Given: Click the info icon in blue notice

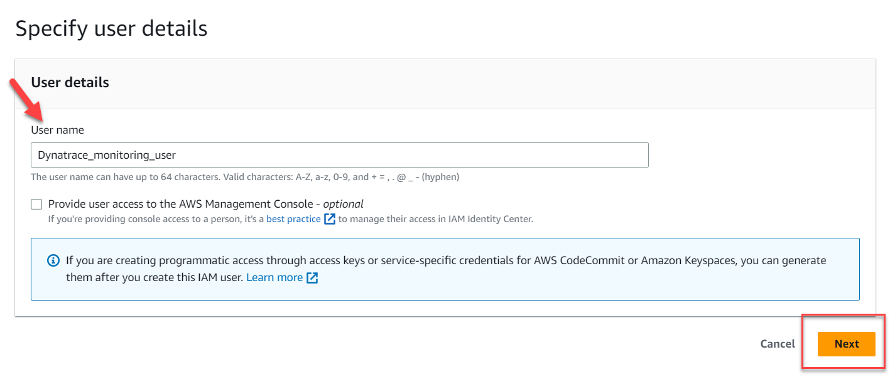Looking at the screenshot, I should (x=54, y=260).
